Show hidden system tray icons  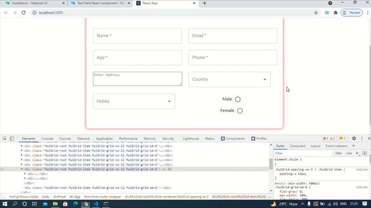pos(303,204)
